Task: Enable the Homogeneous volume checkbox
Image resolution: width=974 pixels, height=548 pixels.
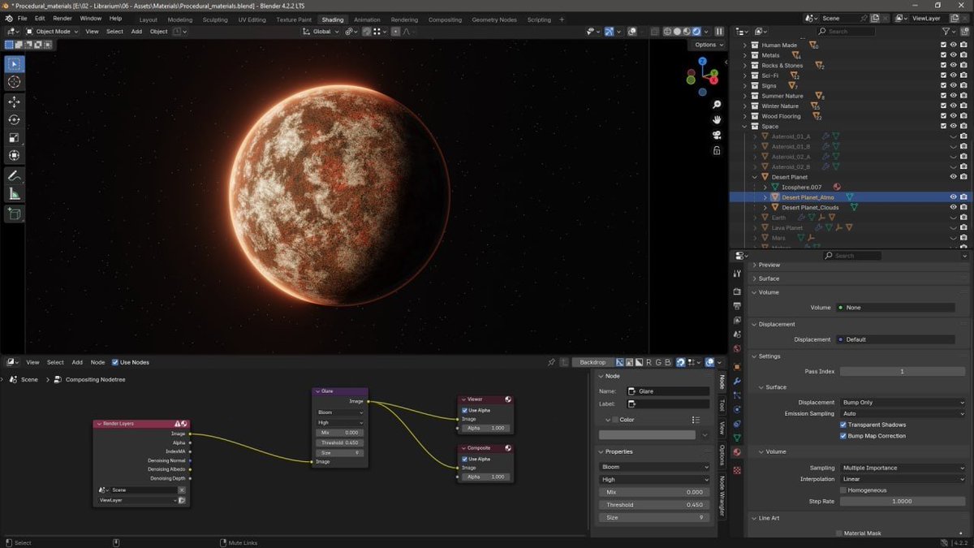Action: point(843,490)
